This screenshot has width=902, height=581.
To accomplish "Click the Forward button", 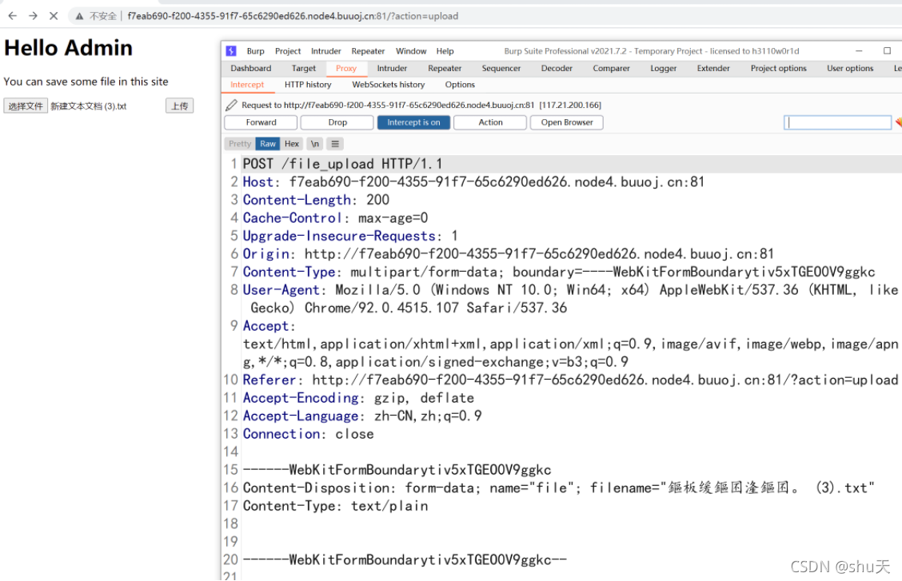I will pos(261,122).
